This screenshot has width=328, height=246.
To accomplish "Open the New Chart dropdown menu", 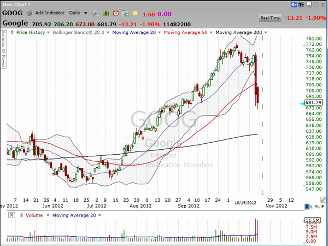I will tap(17, 4).
